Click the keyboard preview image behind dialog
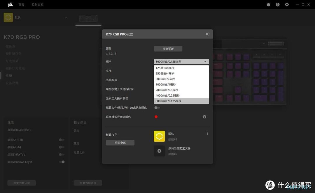 point(249,72)
